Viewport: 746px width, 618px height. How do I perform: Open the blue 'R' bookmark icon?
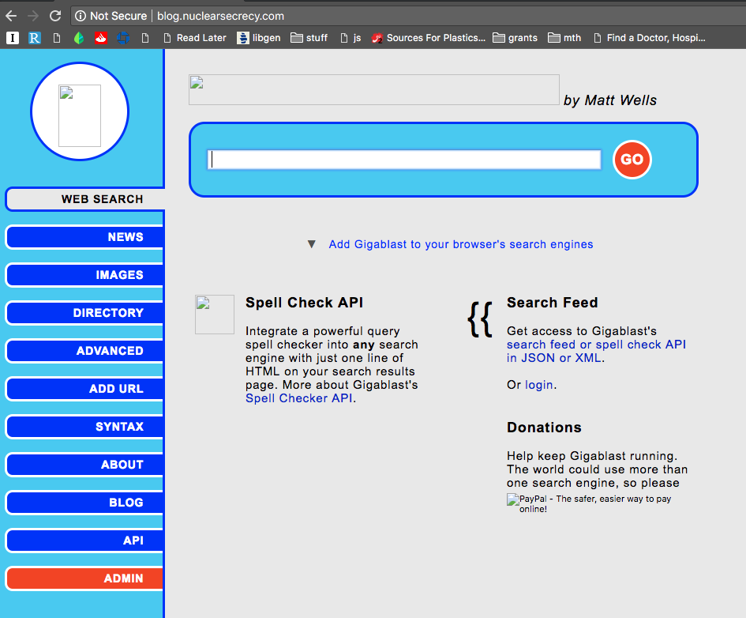pyautogui.click(x=34, y=38)
